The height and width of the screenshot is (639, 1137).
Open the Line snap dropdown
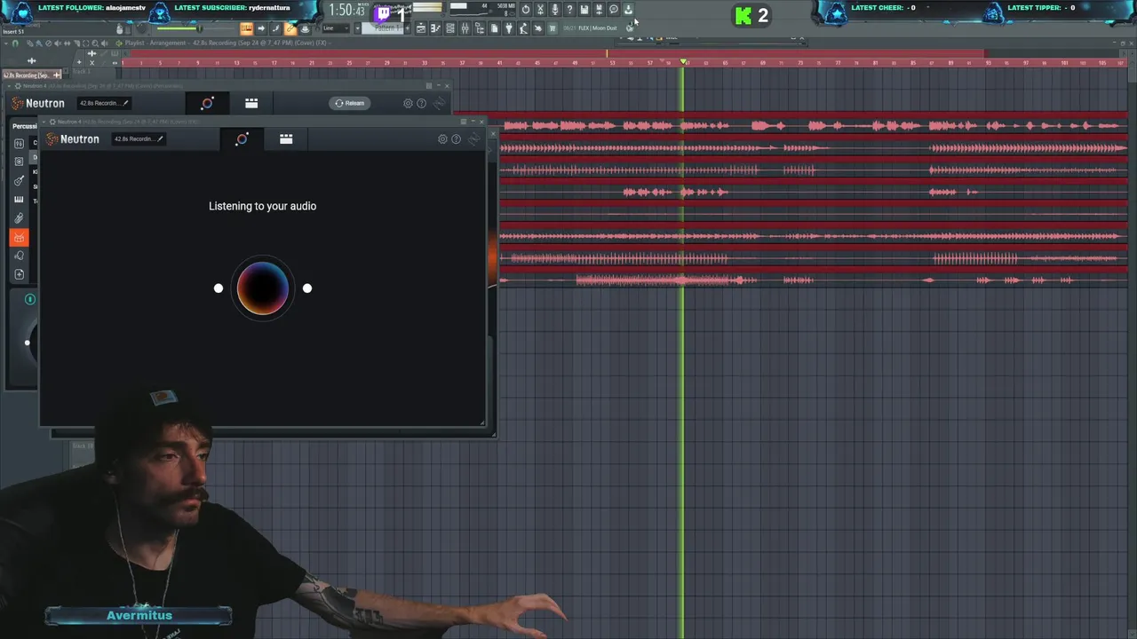point(336,28)
